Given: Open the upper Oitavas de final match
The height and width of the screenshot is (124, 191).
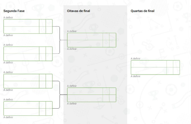Looking at the screenshot, I should tap(92, 40).
